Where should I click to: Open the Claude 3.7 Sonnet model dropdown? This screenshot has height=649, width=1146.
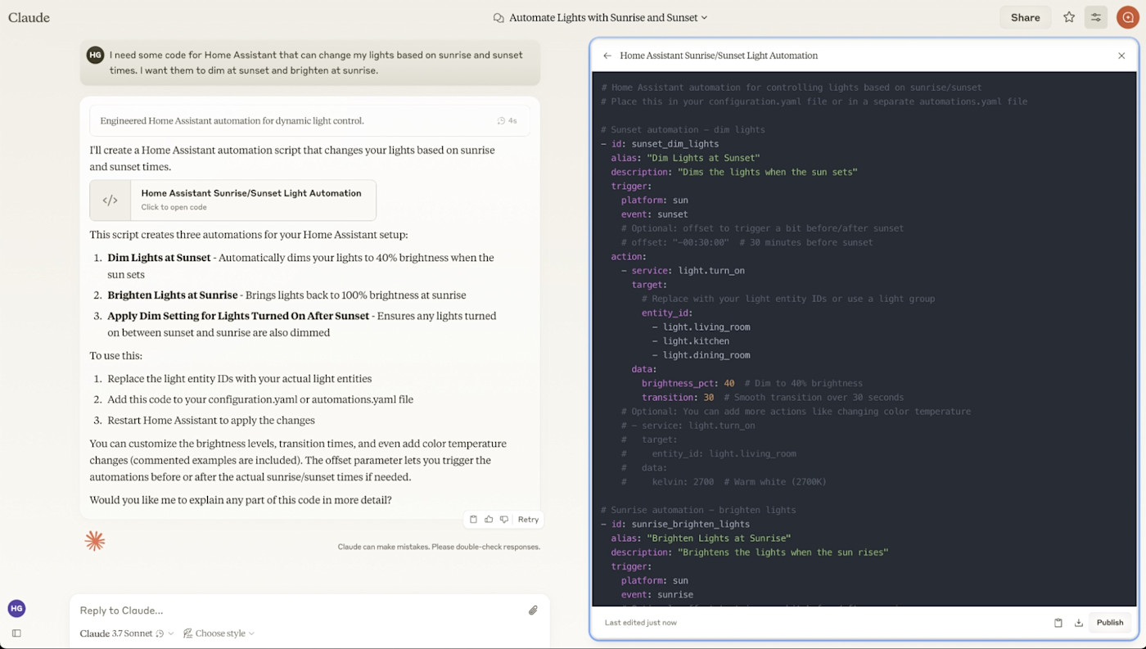coord(127,633)
